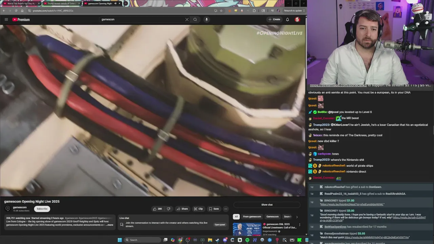The width and height of the screenshot is (434, 244).
Task: Open Windows Start menu
Action: tap(120, 240)
